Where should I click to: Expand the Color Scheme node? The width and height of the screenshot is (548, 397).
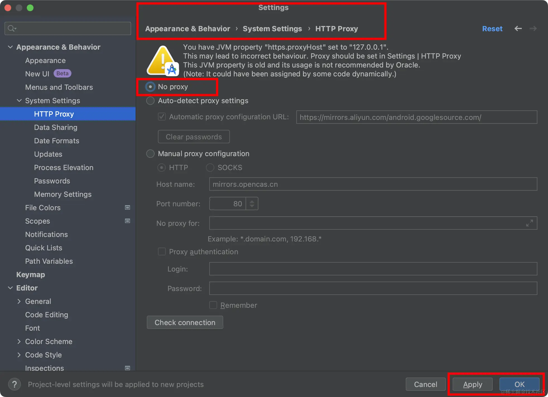point(19,342)
